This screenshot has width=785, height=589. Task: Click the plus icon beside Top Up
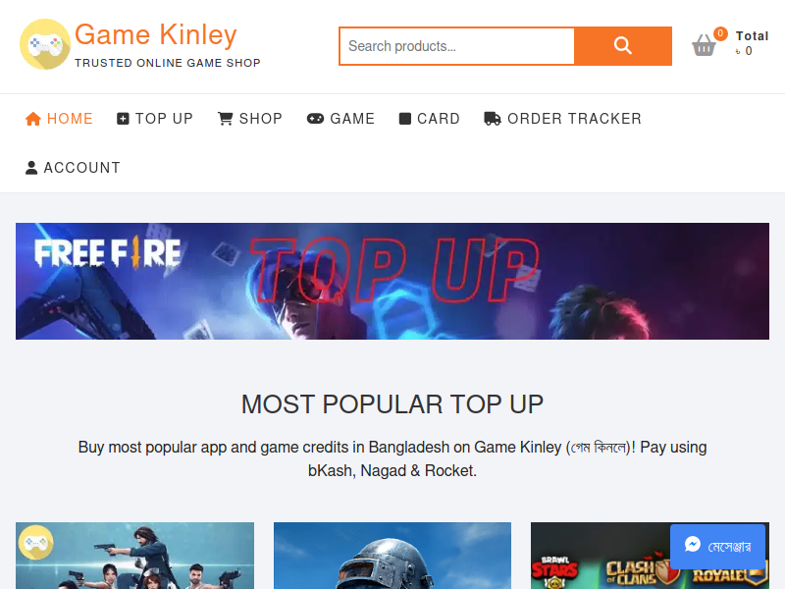point(123,119)
